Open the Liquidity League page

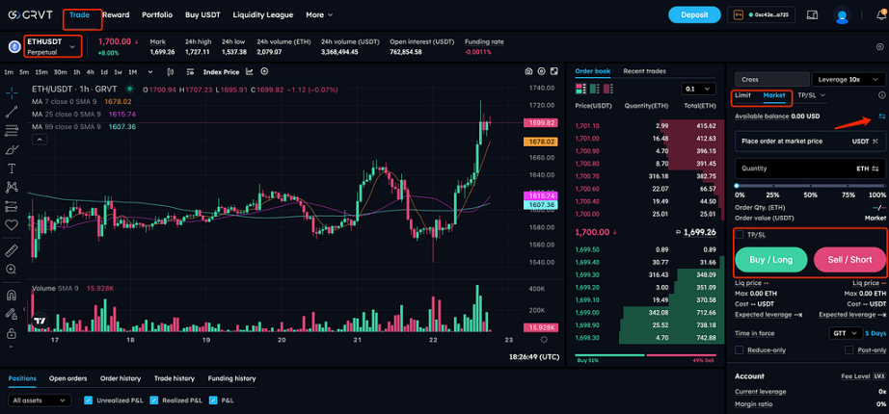tap(263, 14)
